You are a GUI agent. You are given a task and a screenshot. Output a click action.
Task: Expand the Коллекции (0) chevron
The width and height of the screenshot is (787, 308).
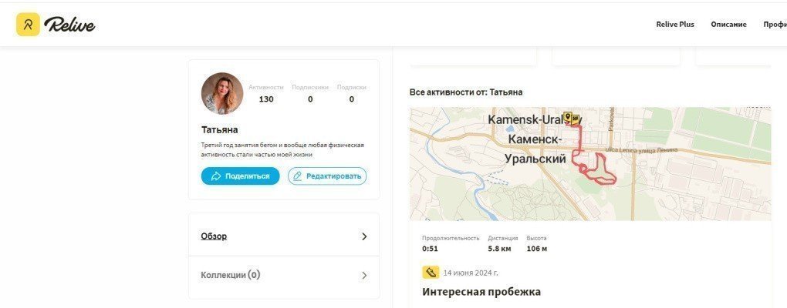click(x=364, y=276)
